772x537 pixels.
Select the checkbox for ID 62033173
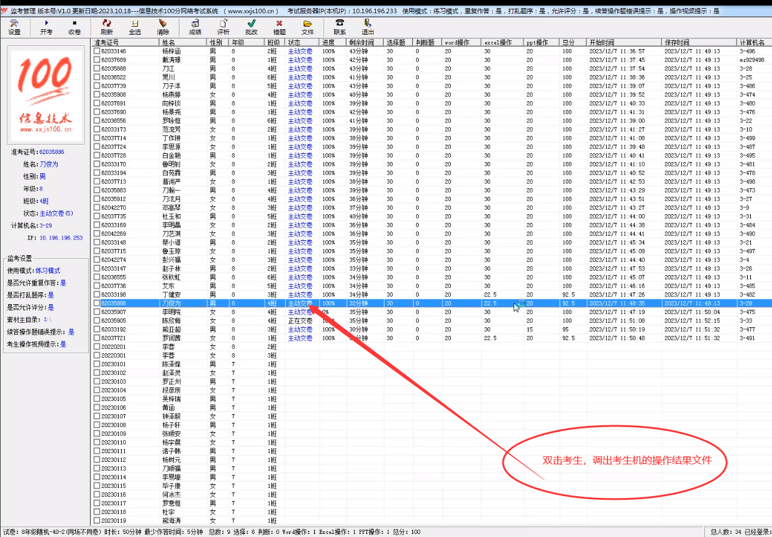coord(97,129)
